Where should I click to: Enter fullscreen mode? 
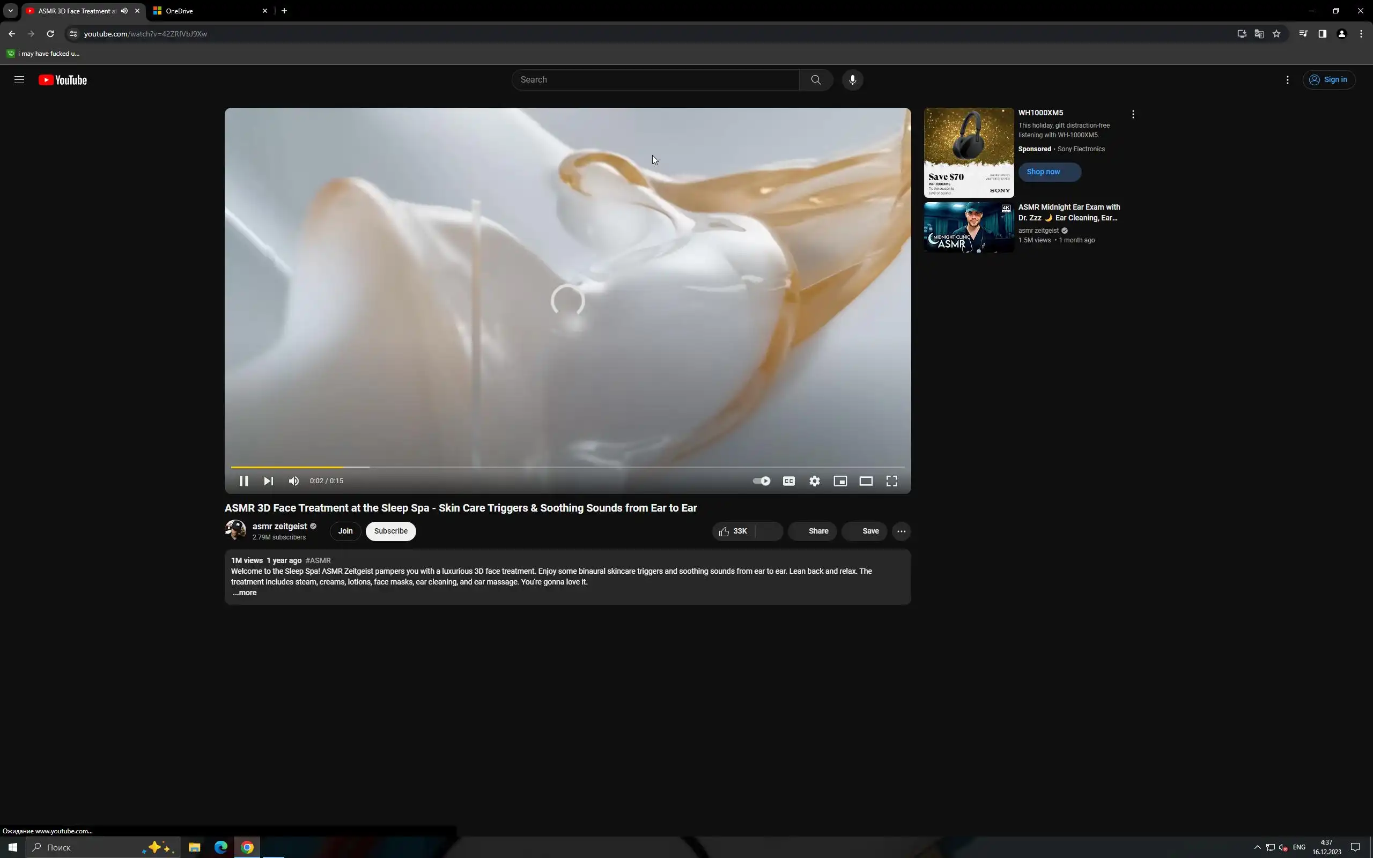[891, 481]
